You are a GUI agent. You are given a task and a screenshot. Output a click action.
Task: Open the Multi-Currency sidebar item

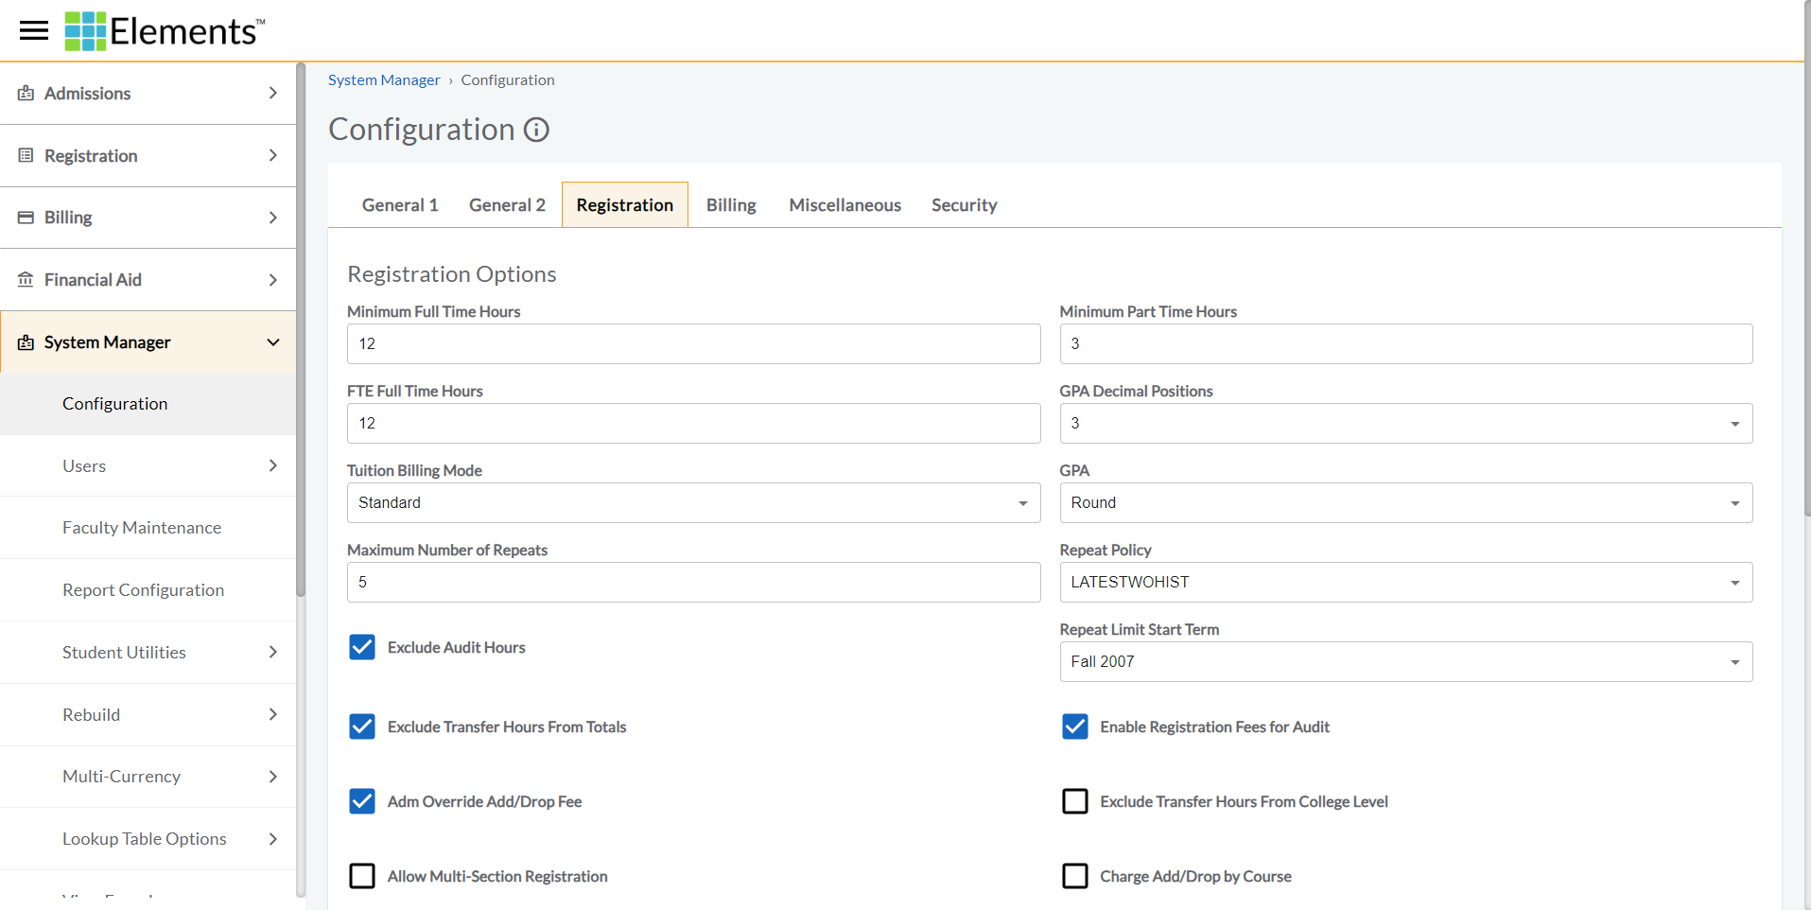148,777
